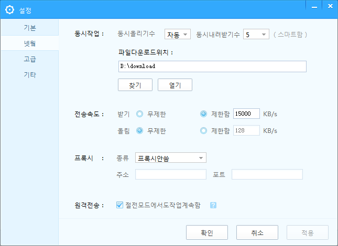Viewport: 338px width, 246px height.
Task: Minimize the settings window
Action: click(314, 6)
